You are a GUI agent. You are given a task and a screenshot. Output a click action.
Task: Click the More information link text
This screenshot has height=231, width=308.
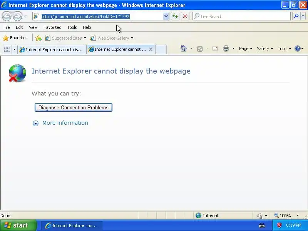[65, 123]
